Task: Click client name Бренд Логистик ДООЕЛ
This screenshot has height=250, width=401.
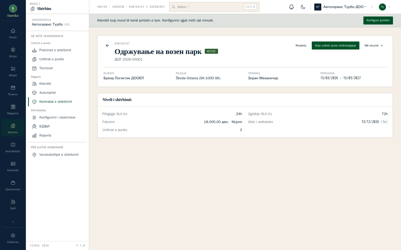Action: pyautogui.click(x=124, y=78)
